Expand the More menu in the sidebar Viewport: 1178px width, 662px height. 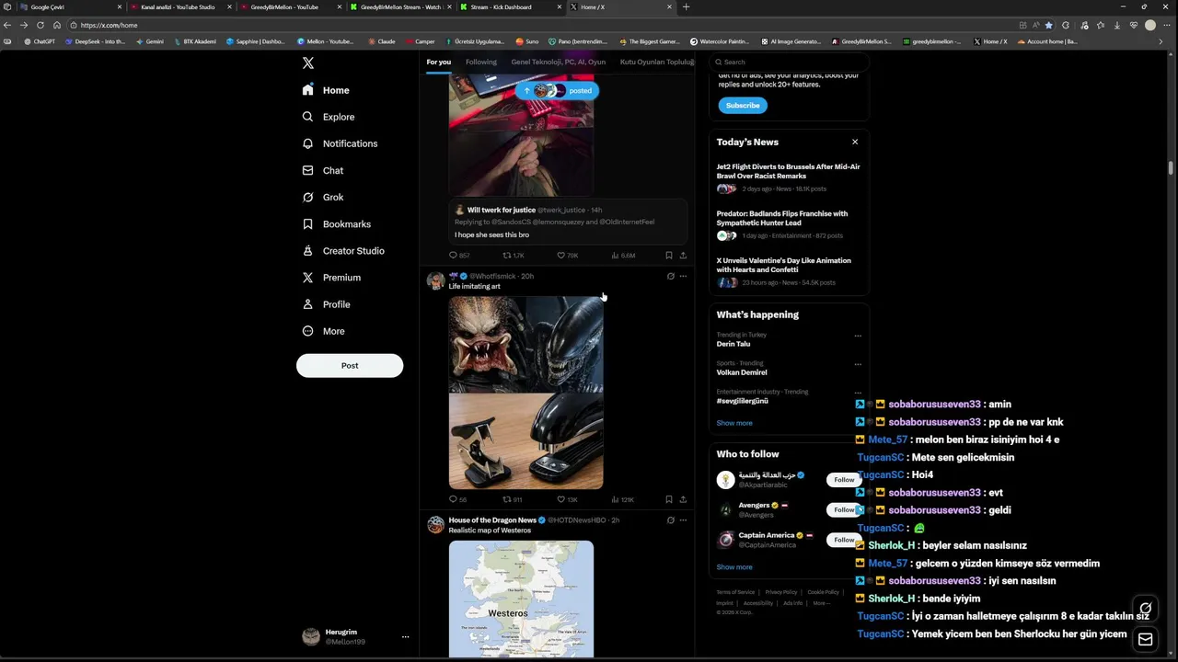click(x=323, y=330)
